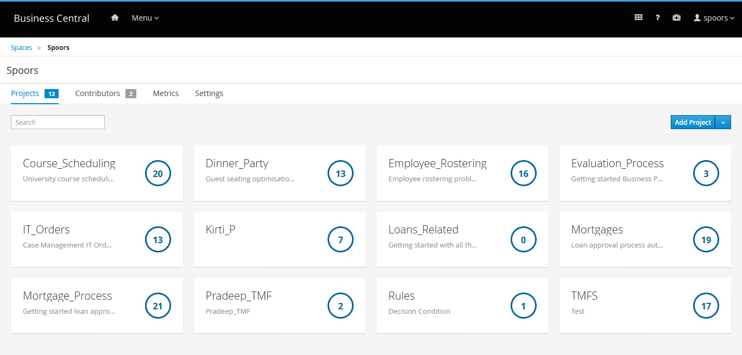This screenshot has height=355, width=742.
Task: Open the briefcase admin icon
Action: pos(676,18)
